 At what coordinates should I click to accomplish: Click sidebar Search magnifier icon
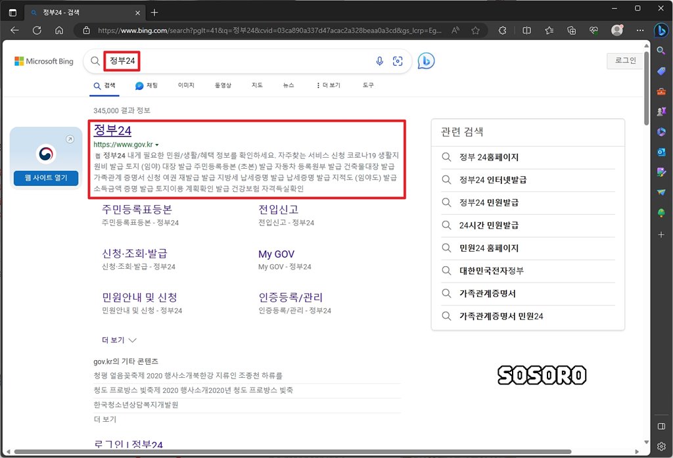pos(661,51)
